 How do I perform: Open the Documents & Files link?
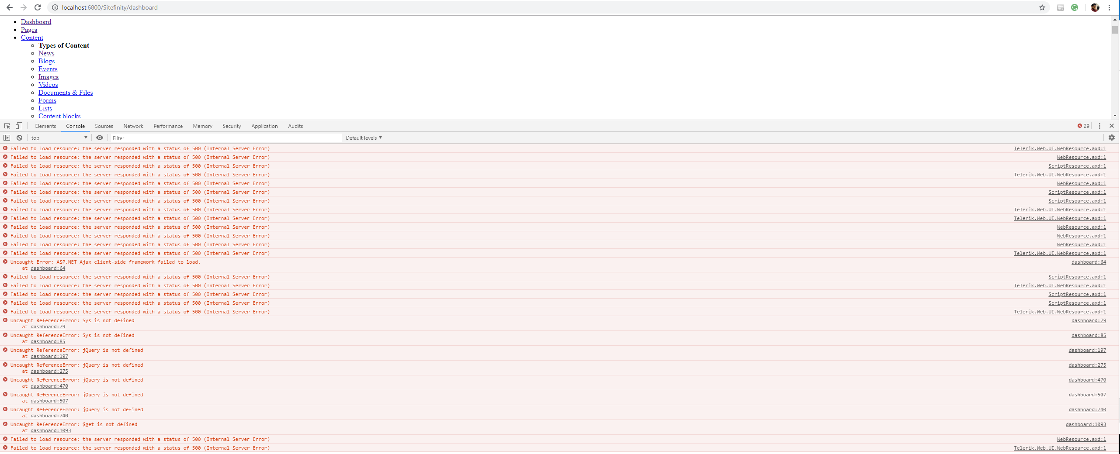point(65,92)
